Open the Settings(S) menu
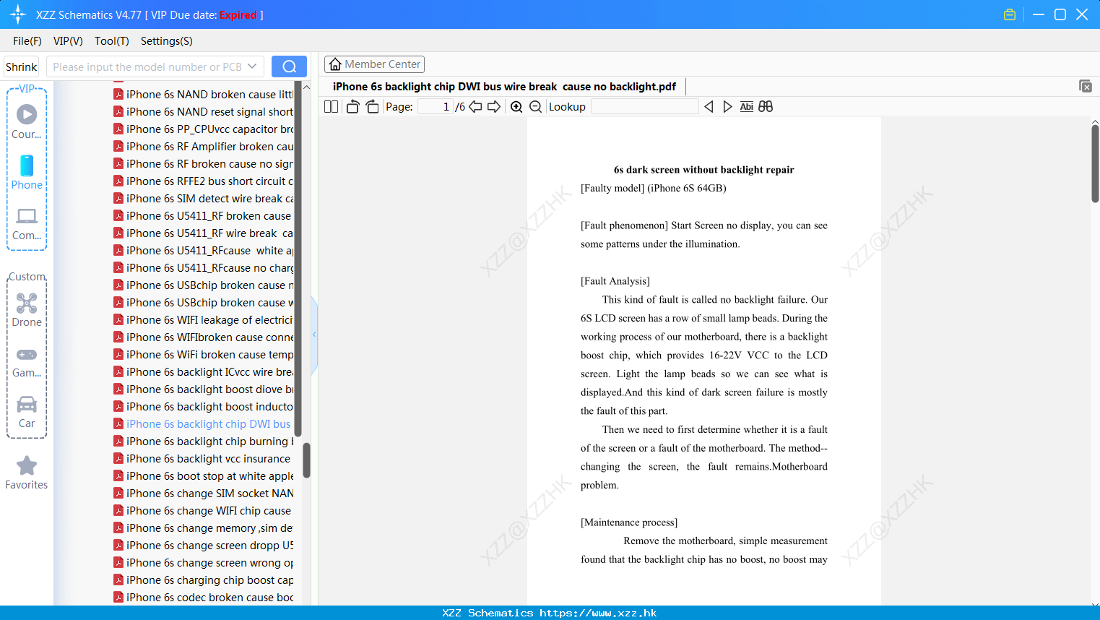This screenshot has width=1100, height=620. click(167, 41)
